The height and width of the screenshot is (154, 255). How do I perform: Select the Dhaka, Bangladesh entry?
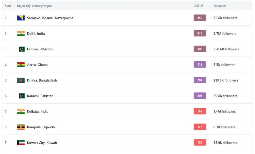[x=42, y=80]
